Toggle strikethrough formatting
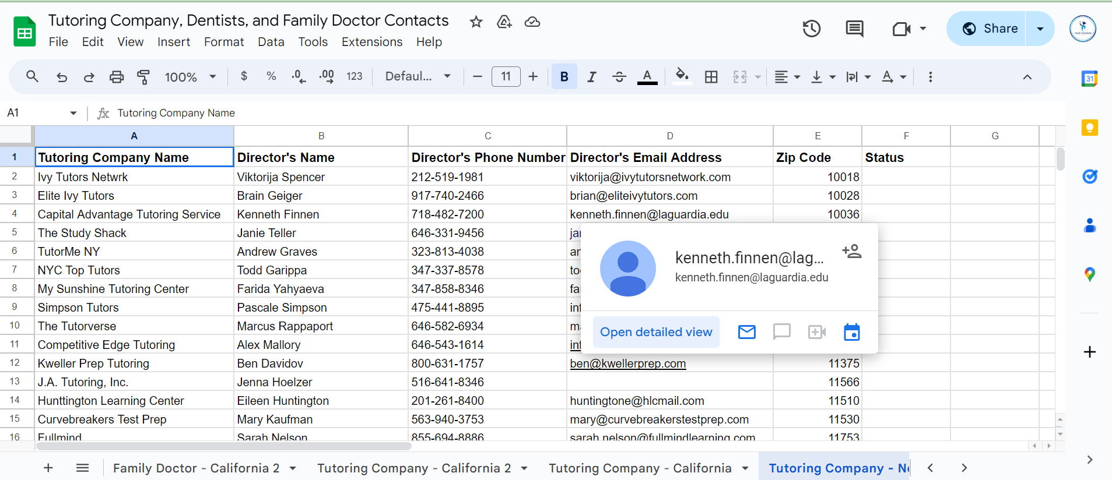This screenshot has height=480, width=1112. (619, 77)
